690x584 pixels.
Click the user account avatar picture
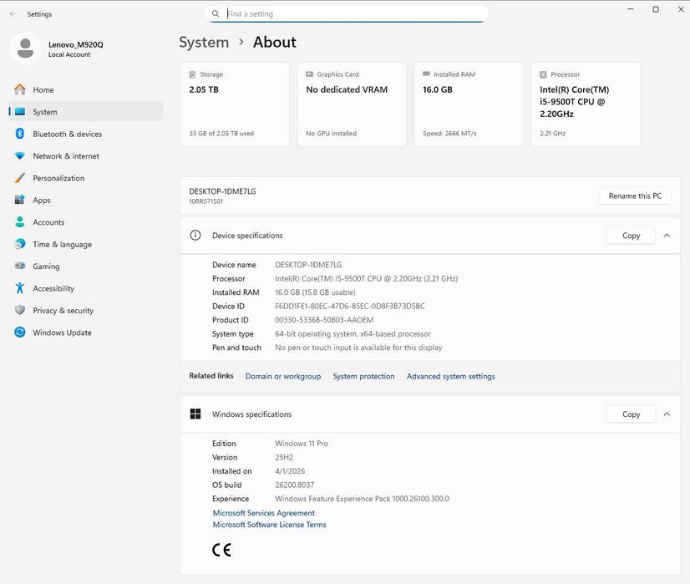click(25, 48)
